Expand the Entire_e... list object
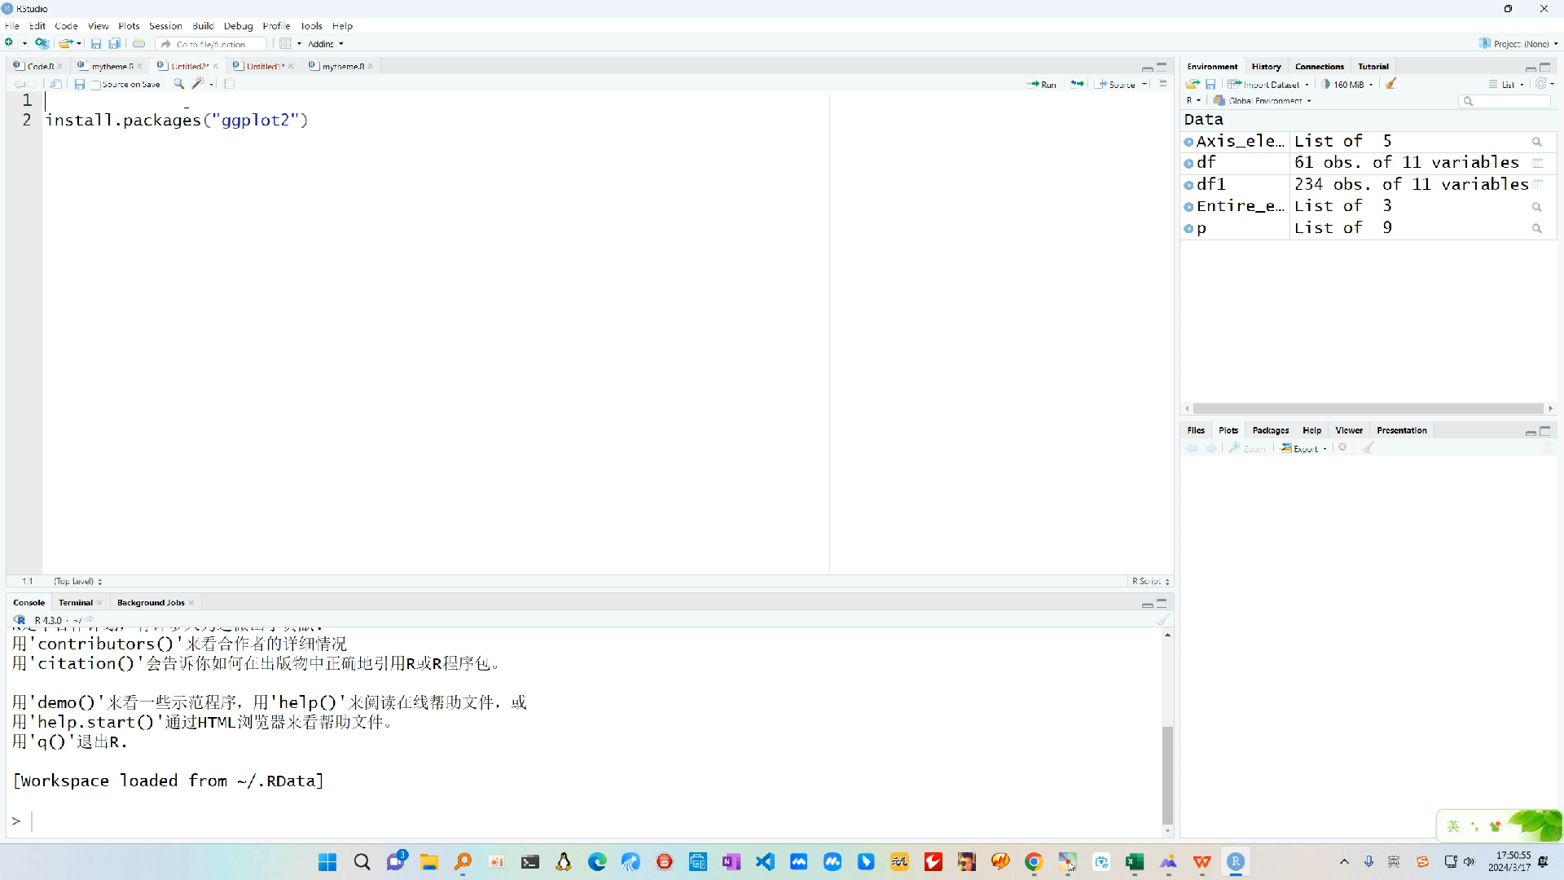The width and height of the screenshot is (1564, 880). pos(1188,207)
